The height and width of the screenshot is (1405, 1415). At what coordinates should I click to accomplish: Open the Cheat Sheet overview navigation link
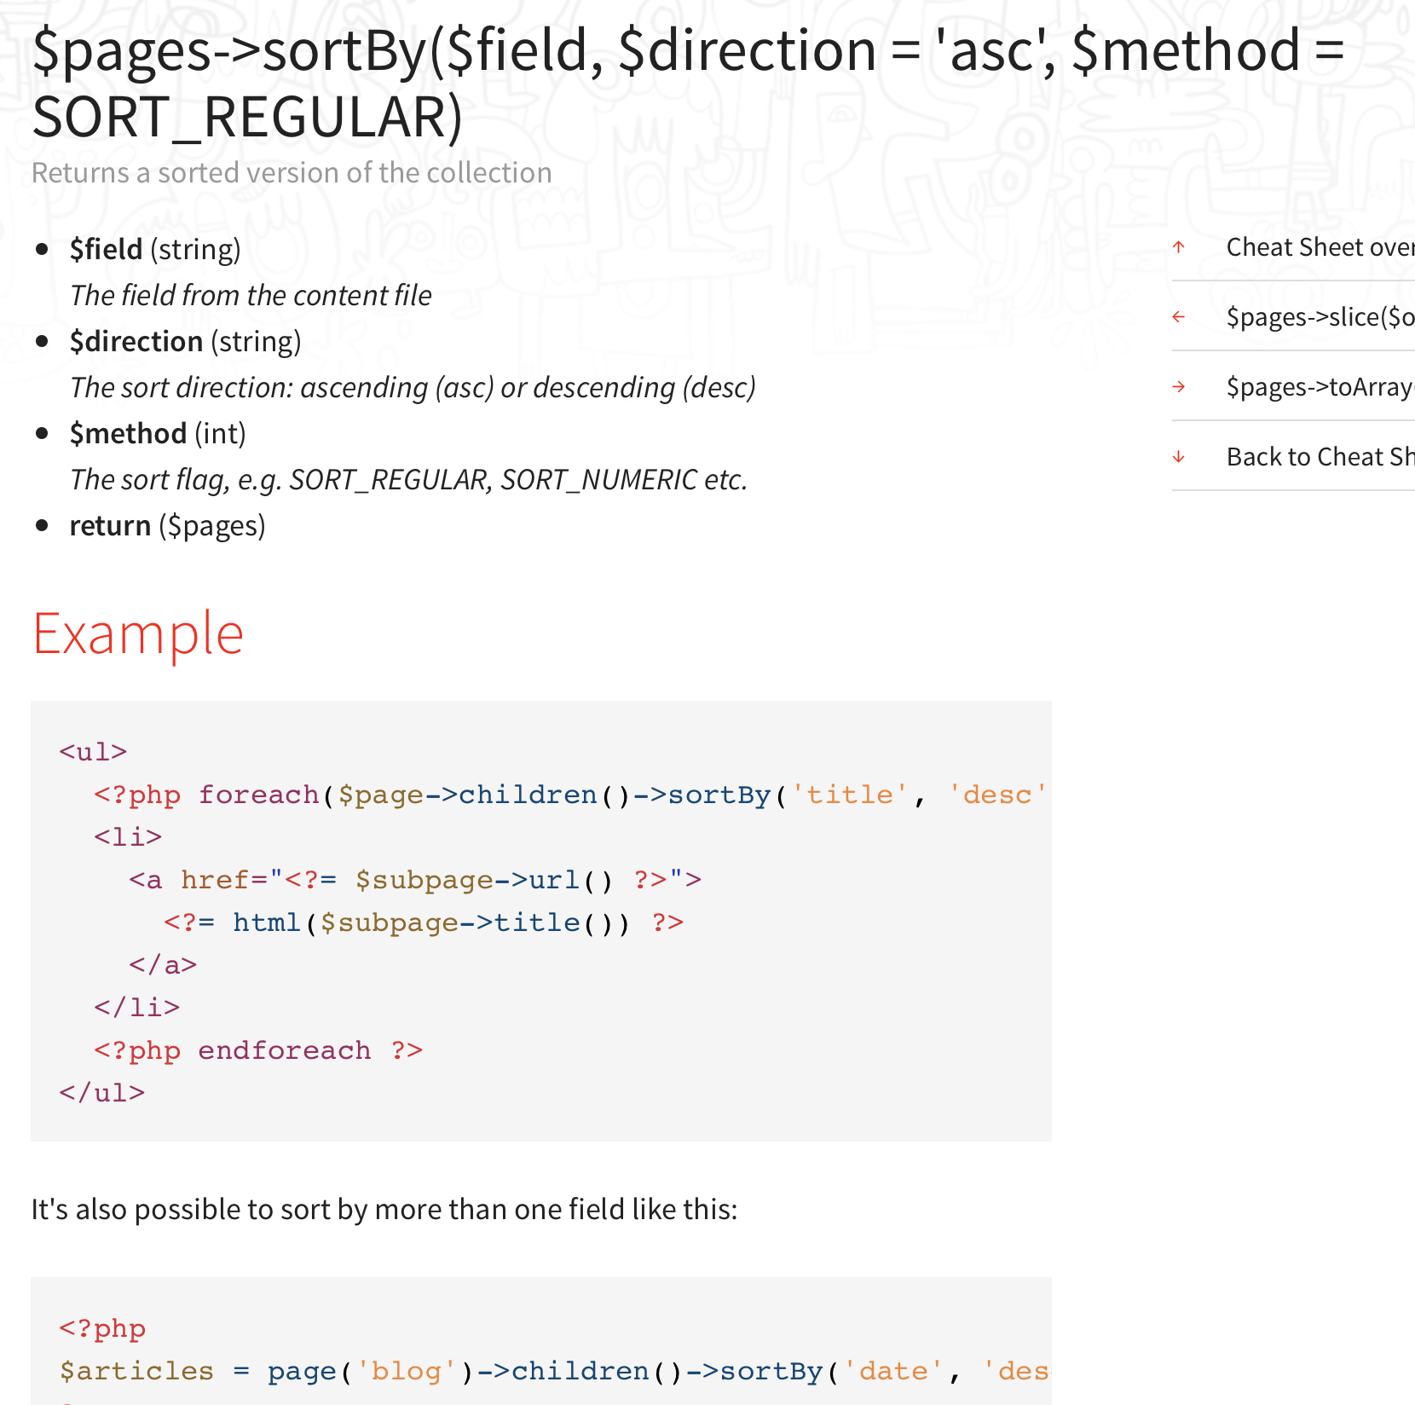[1318, 247]
